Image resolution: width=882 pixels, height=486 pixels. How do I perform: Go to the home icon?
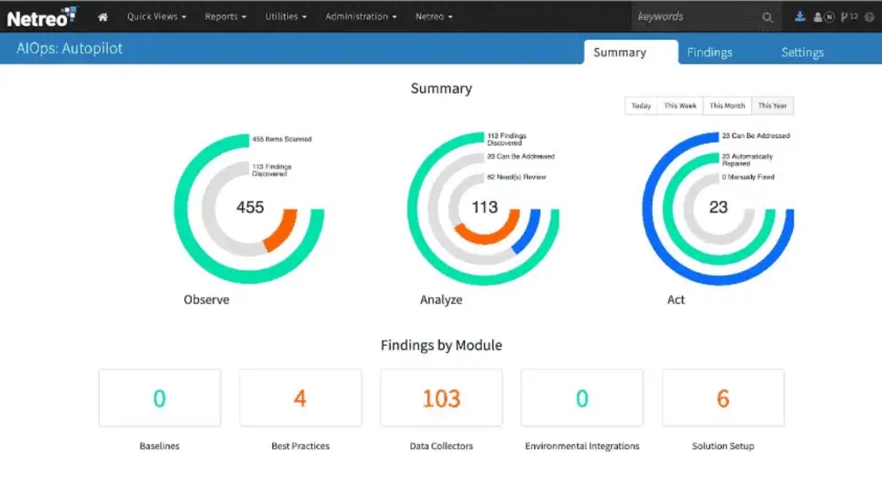click(x=103, y=17)
